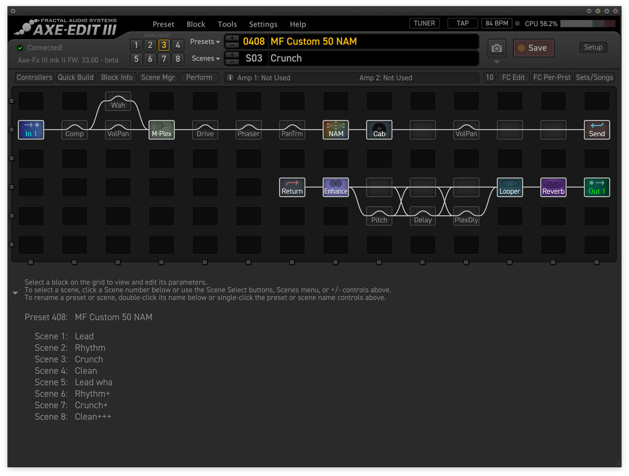Open the Block menu
629x476 pixels.
pos(196,24)
